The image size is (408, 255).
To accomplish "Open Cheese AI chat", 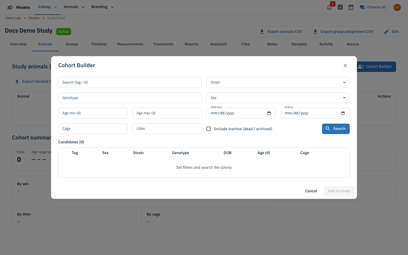I will pos(373,7).
